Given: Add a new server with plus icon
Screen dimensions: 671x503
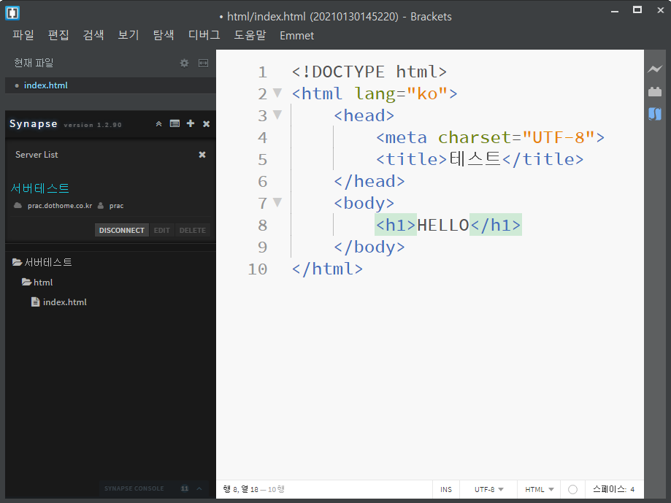Looking at the screenshot, I should [191, 123].
